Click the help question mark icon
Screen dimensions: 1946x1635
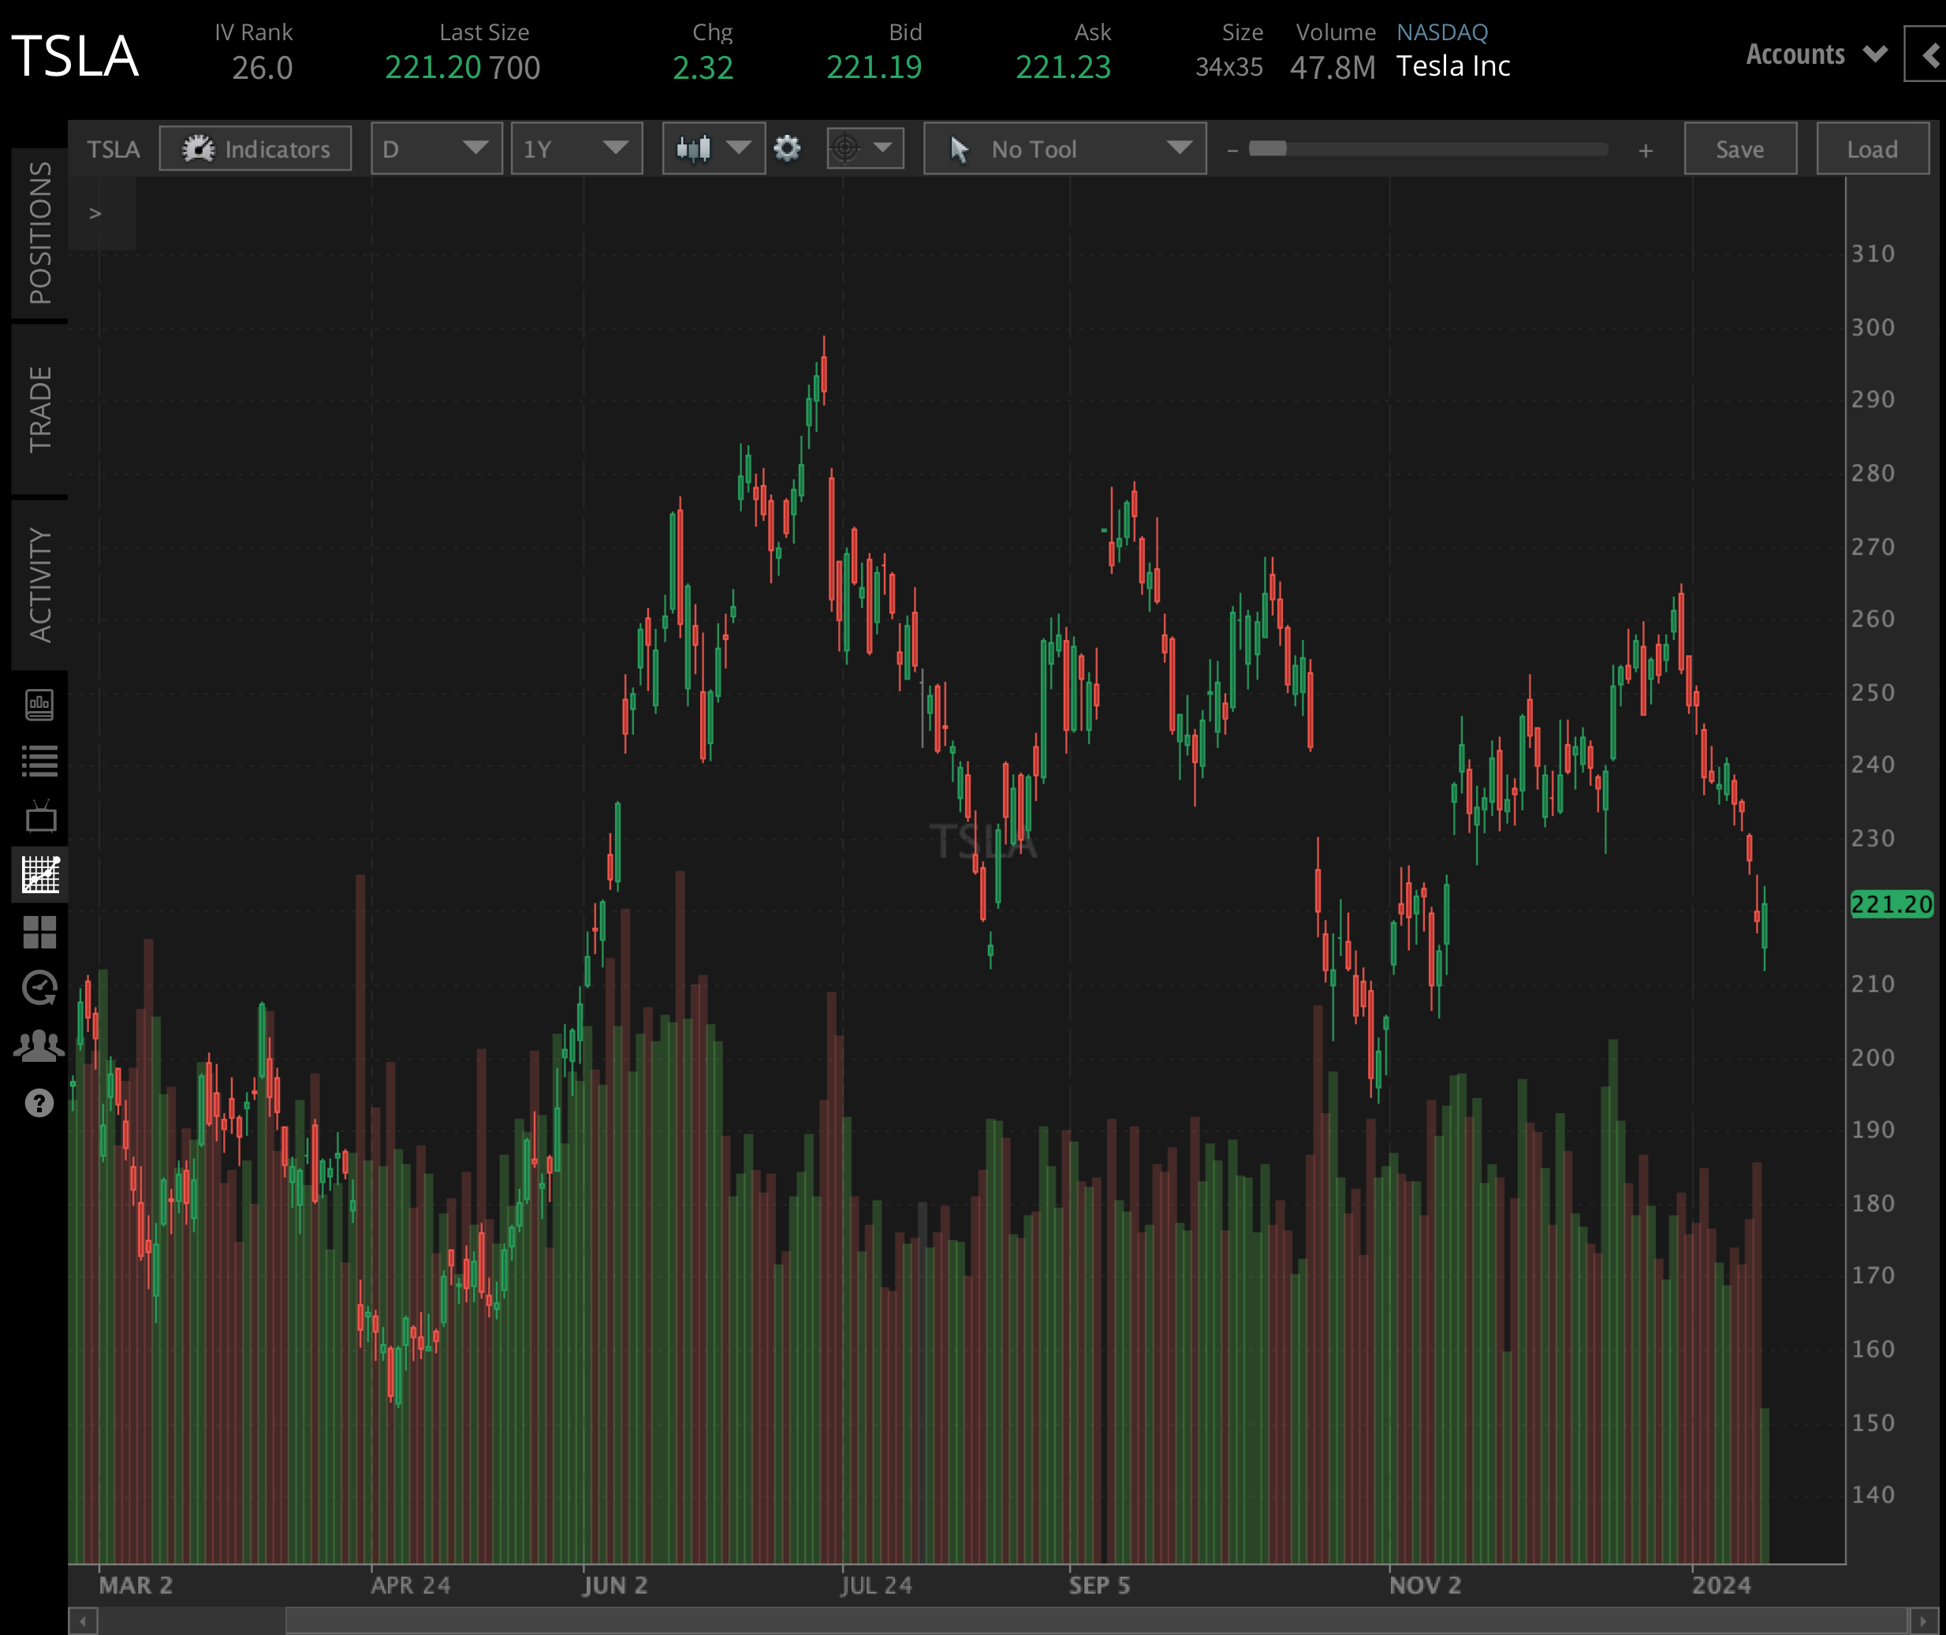pos(38,1102)
